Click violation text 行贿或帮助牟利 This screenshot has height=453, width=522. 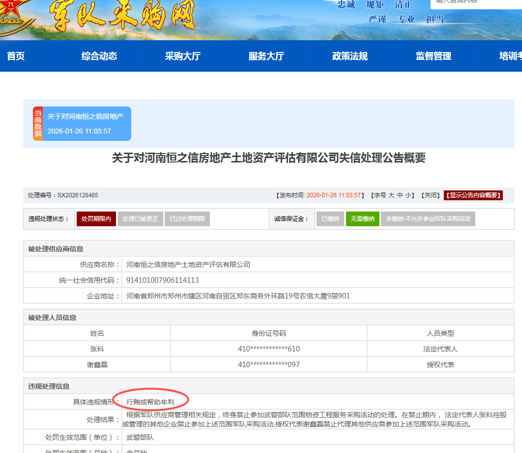pyautogui.click(x=150, y=402)
